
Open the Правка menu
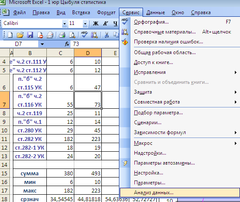coord(41,12)
